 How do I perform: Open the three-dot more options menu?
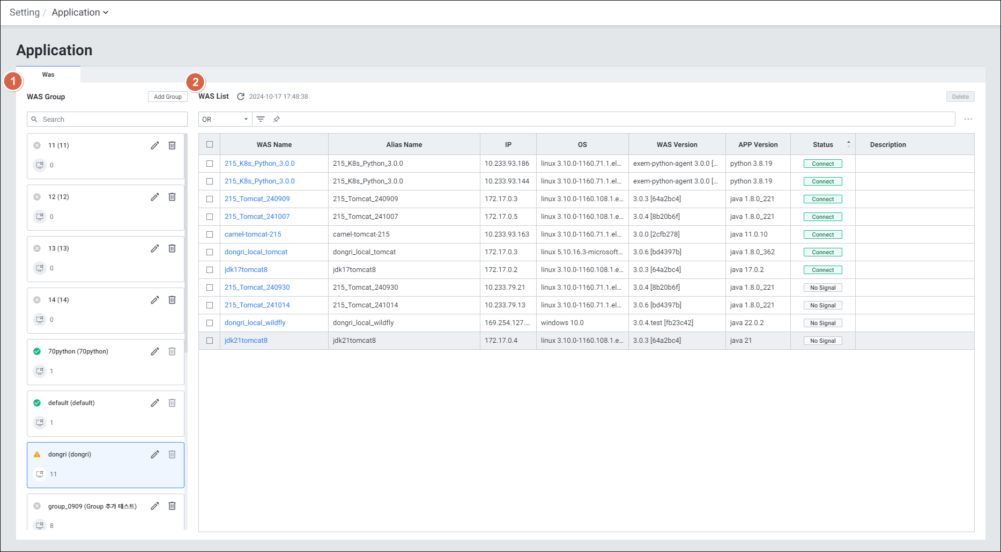(x=968, y=119)
